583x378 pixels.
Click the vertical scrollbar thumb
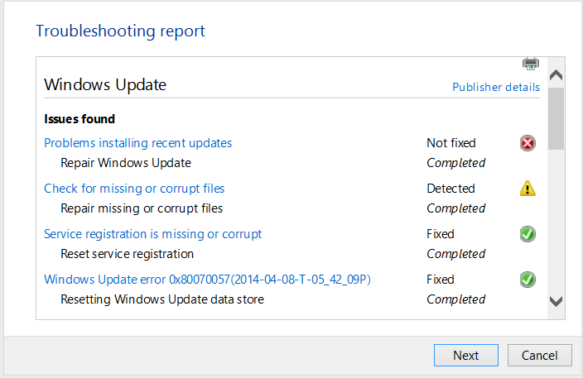point(556,119)
